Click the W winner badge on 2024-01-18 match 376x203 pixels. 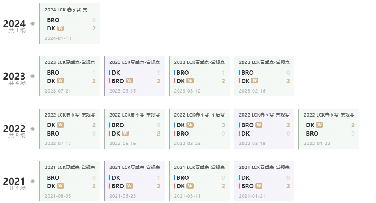click(x=61, y=28)
